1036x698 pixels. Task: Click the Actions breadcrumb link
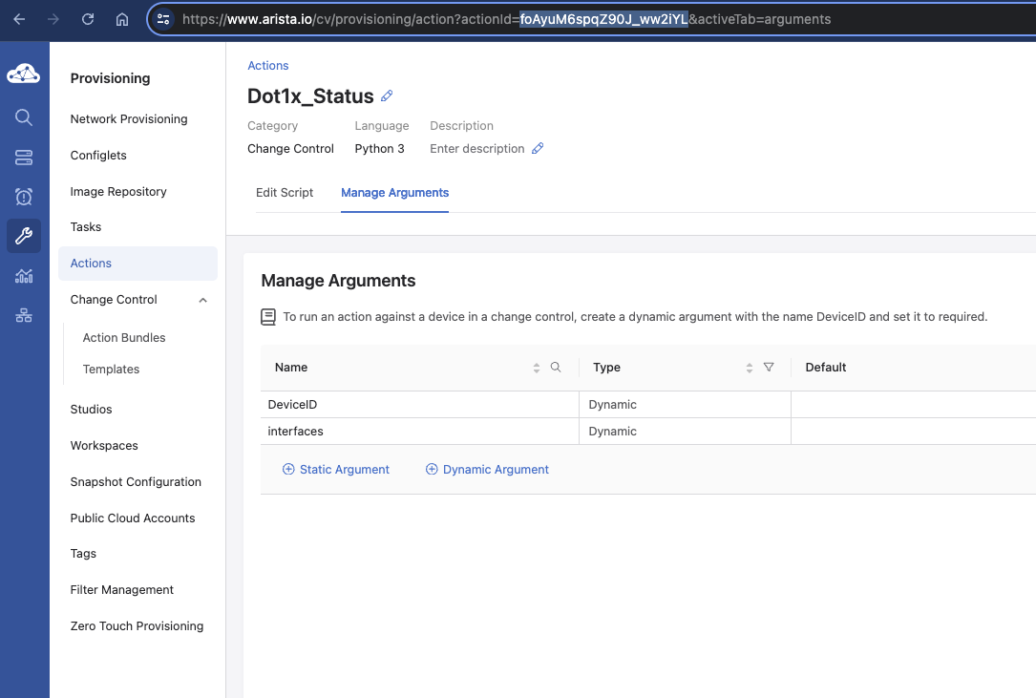(x=268, y=66)
